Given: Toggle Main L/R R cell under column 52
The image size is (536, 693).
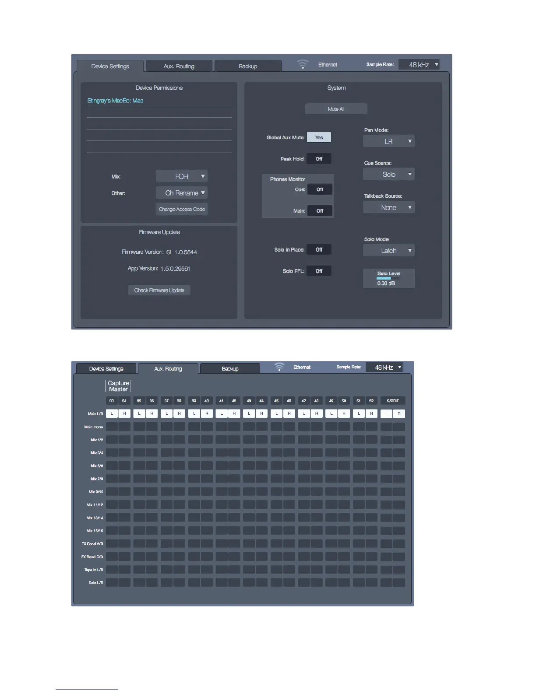Looking at the screenshot, I should pos(371,413).
